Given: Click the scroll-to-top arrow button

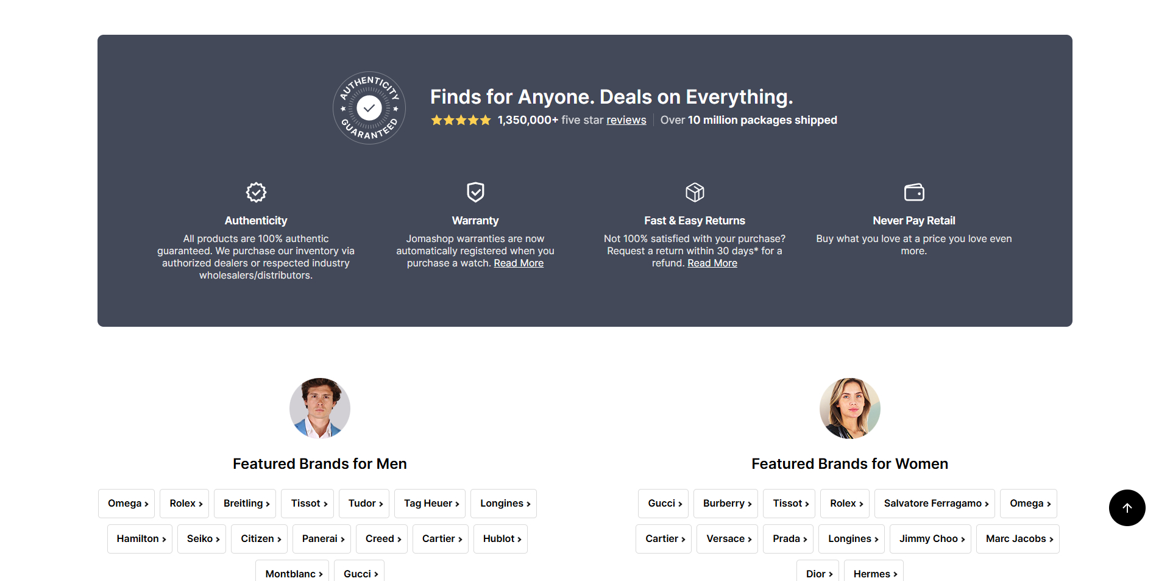Looking at the screenshot, I should pyautogui.click(x=1127, y=508).
